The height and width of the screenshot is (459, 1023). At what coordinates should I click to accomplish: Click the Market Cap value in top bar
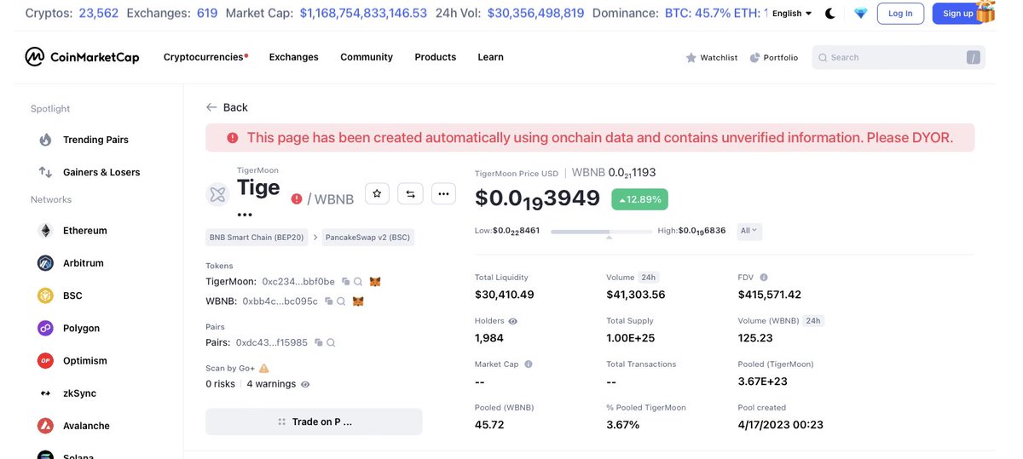363,14
